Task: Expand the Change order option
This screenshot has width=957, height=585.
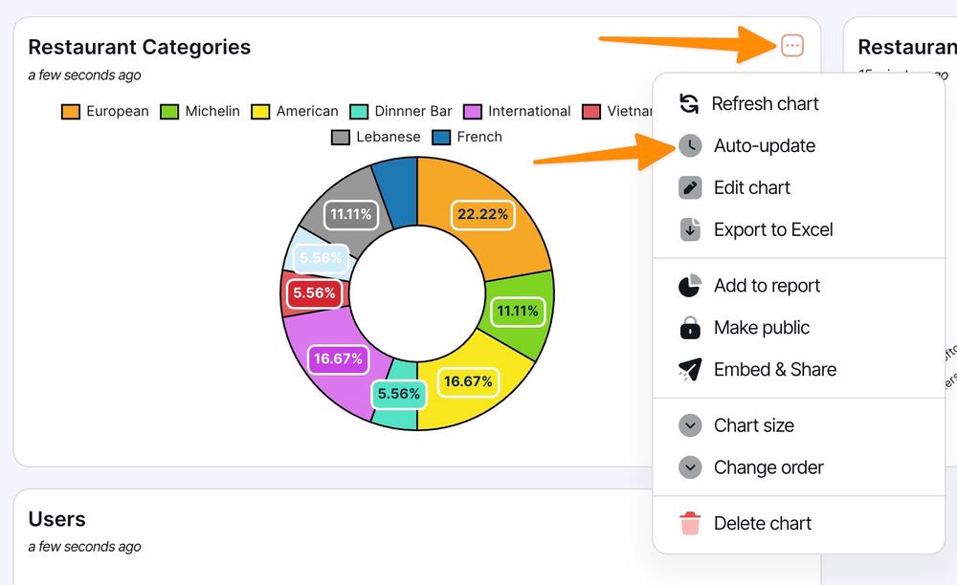Action: [x=768, y=467]
